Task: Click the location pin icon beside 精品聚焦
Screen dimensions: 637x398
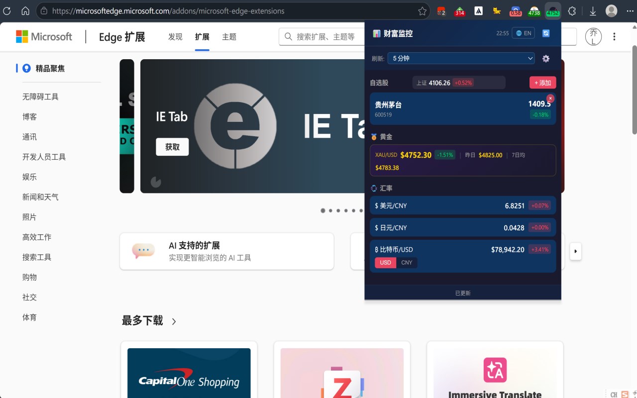Action: [27, 68]
